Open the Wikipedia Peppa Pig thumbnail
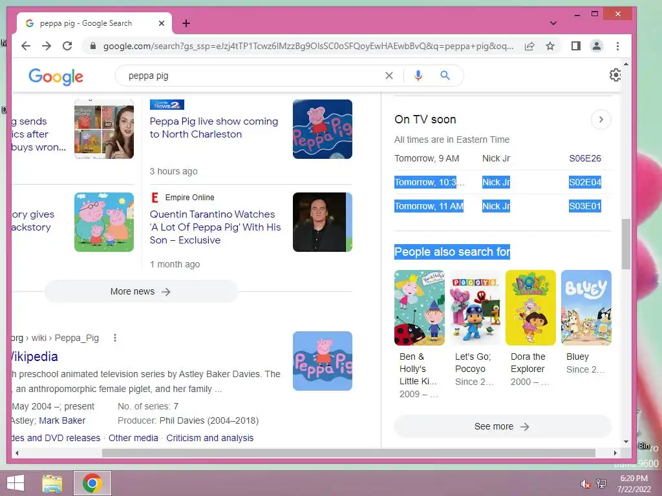The height and width of the screenshot is (496, 662). click(323, 361)
